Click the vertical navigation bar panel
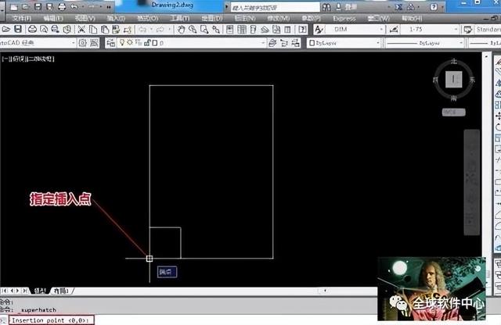 (x=471, y=182)
